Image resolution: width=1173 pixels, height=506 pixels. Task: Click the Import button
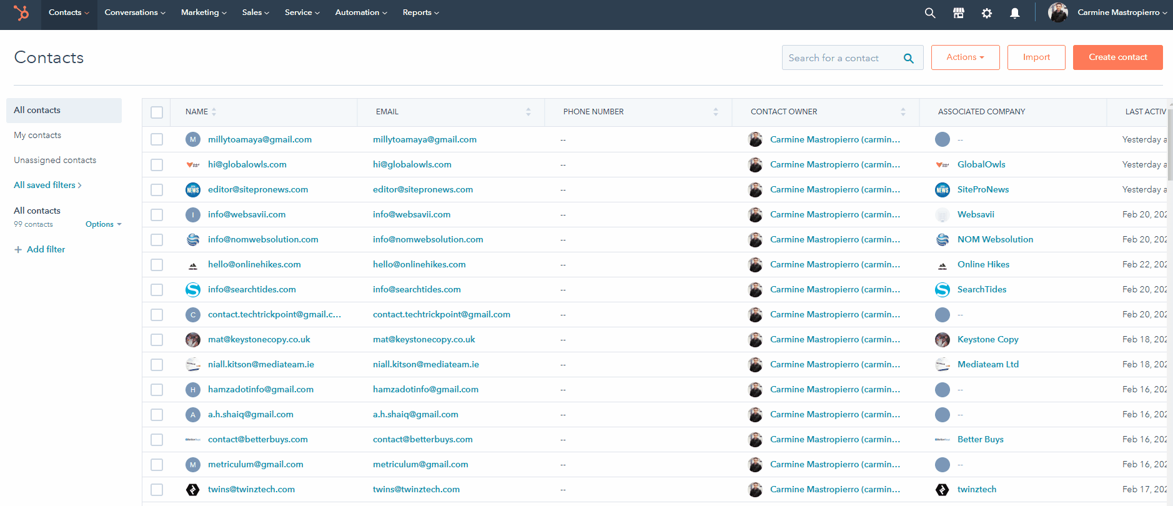coord(1036,57)
